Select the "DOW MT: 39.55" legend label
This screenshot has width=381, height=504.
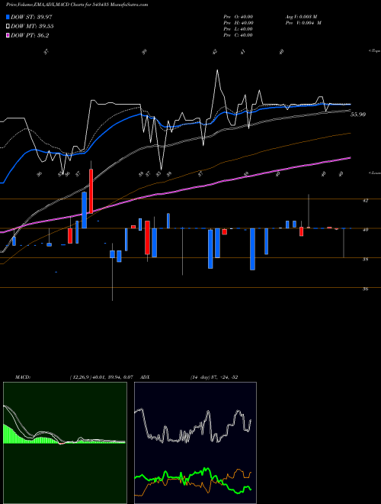pos(32,27)
